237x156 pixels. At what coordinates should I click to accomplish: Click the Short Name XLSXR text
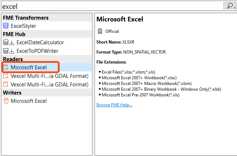[115, 42]
